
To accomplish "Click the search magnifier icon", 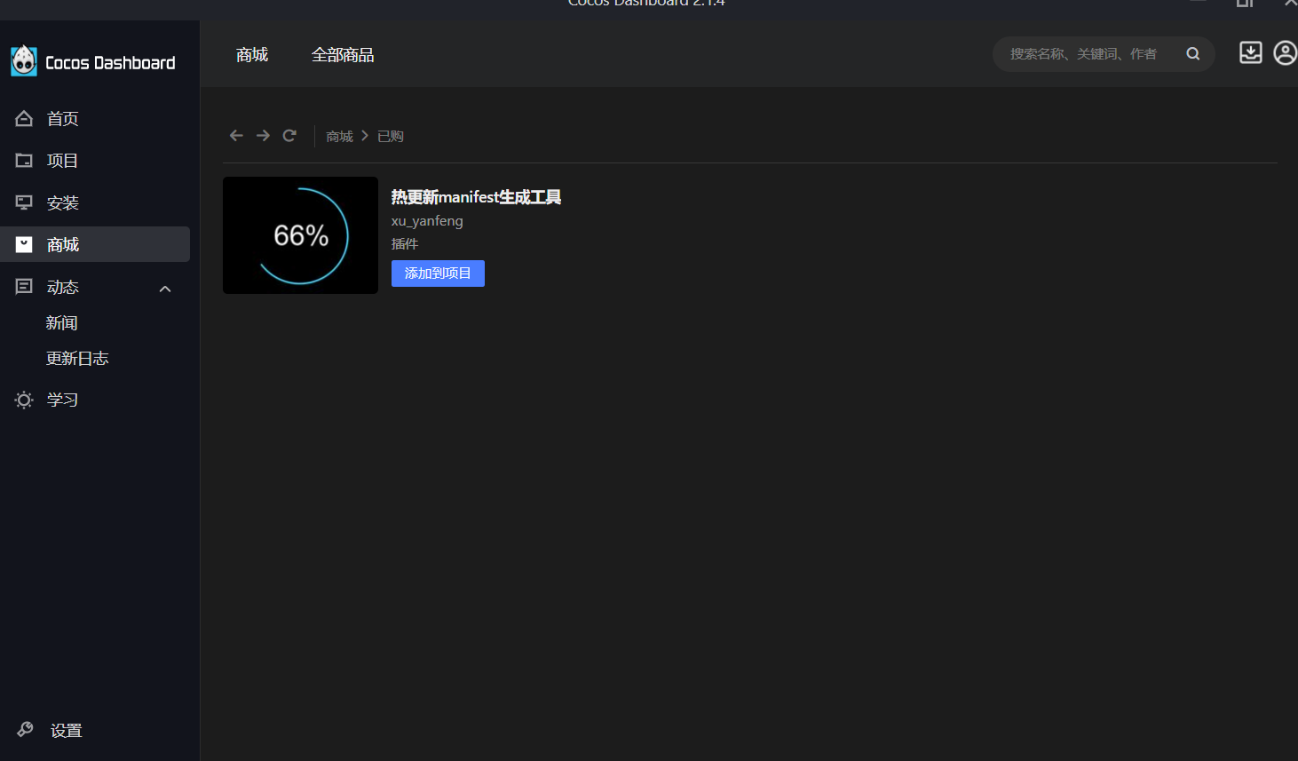I will (1193, 54).
